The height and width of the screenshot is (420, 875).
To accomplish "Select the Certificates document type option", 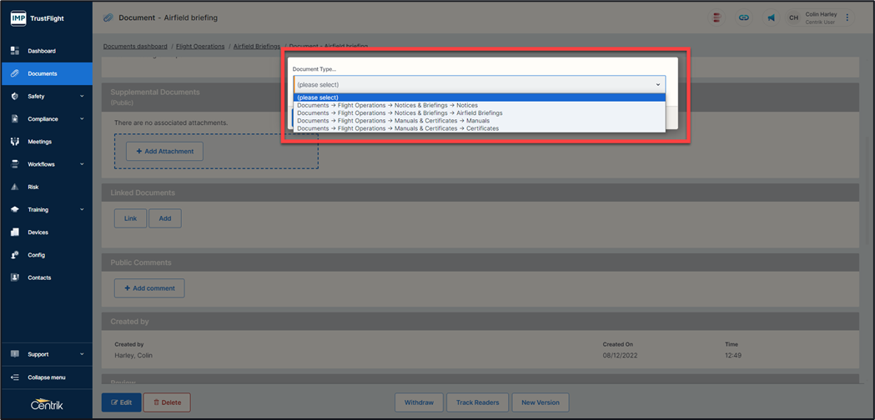I will click(398, 128).
